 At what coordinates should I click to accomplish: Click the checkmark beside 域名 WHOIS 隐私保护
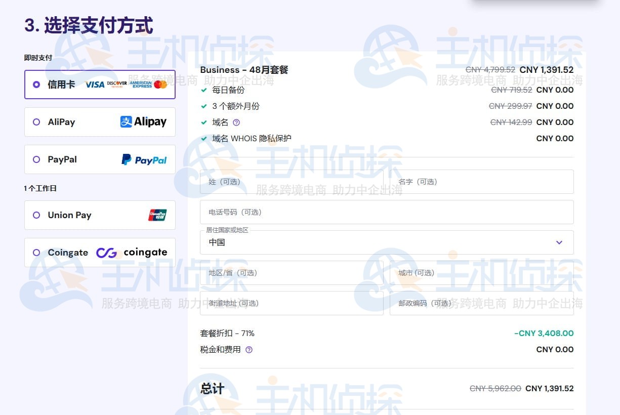coord(204,139)
